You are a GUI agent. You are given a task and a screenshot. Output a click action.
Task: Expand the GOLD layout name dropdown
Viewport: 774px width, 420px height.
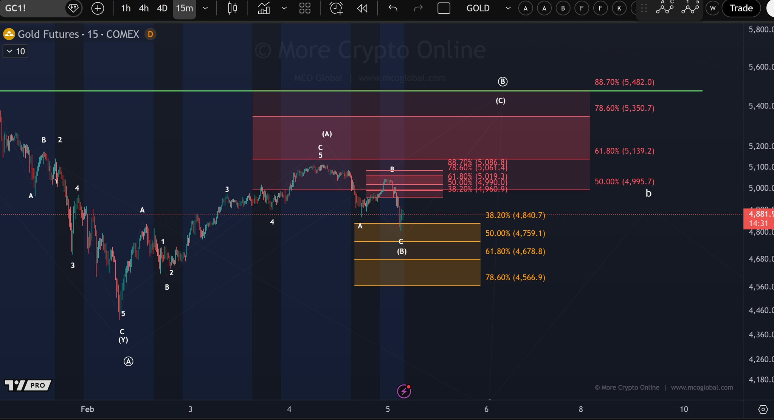(508, 8)
